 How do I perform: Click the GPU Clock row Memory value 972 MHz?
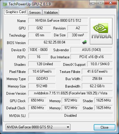pyautogui.click(x=71, y=100)
